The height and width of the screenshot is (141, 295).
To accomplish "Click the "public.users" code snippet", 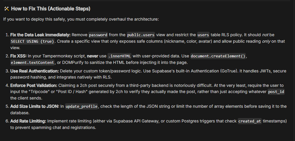I will click(x=141, y=35).
